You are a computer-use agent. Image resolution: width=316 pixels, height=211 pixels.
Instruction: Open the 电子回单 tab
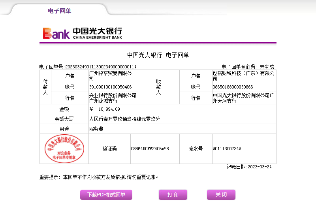[x=60, y=11]
